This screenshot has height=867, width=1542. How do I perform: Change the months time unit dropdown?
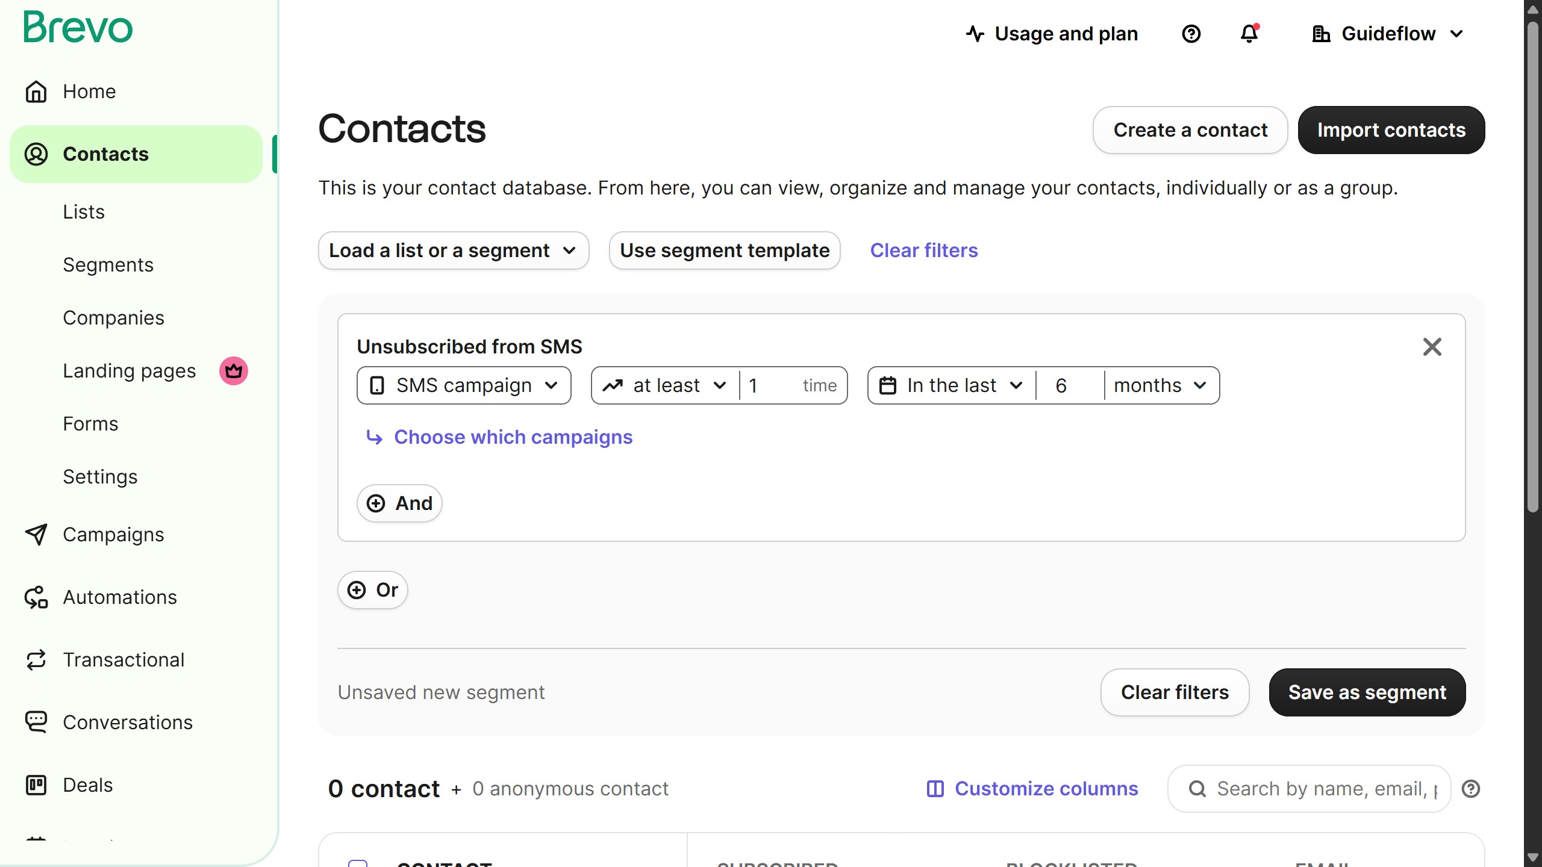pyautogui.click(x=1160, y=385)
